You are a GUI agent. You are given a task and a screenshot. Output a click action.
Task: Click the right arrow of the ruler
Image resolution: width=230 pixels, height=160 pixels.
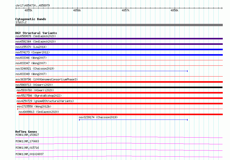click(222, 8)
